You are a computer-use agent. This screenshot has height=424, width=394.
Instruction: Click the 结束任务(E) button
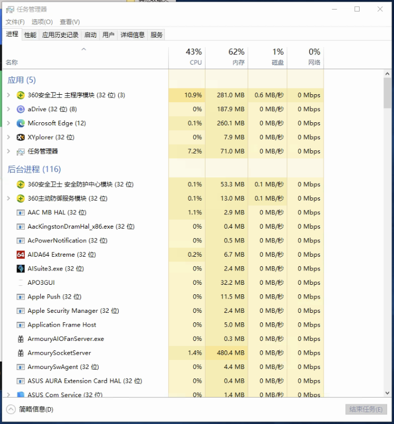(366, 409)
